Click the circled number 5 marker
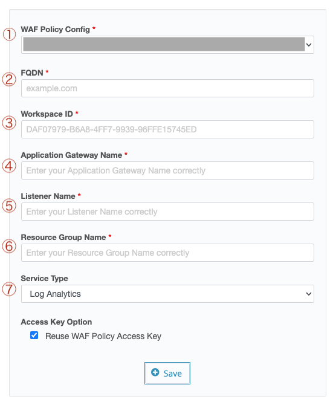 [9, 206]
